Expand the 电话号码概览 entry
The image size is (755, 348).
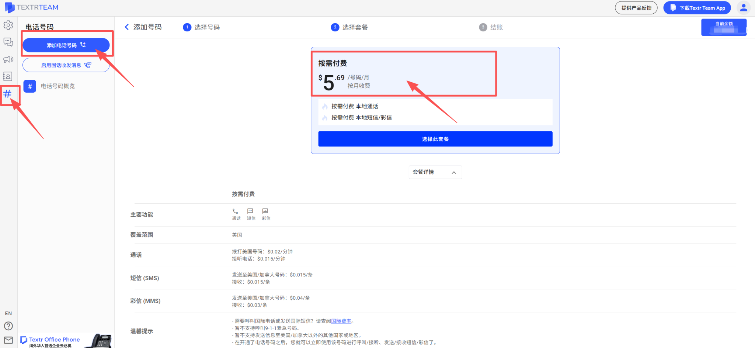pos(58,86)
